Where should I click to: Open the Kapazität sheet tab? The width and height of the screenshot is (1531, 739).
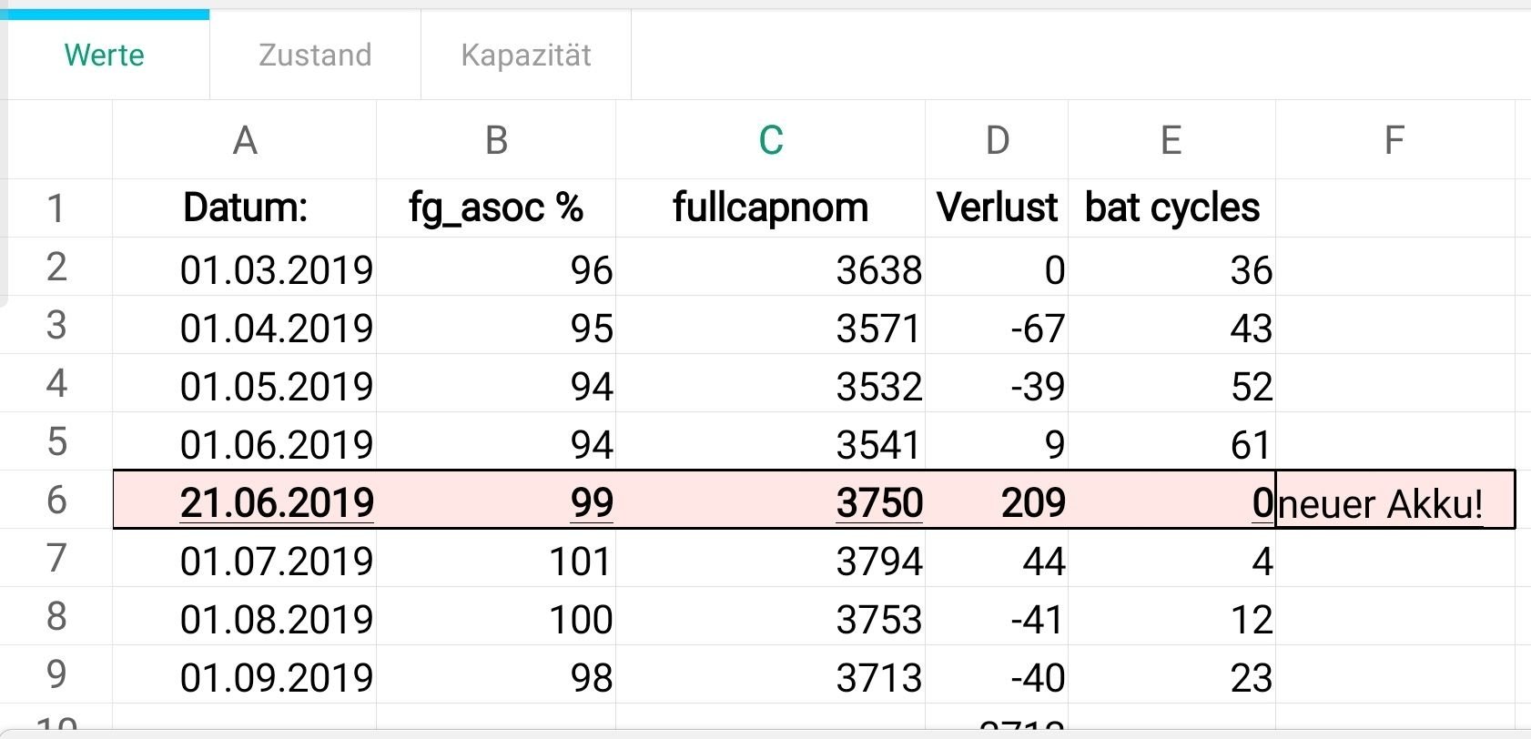point(526,55)
